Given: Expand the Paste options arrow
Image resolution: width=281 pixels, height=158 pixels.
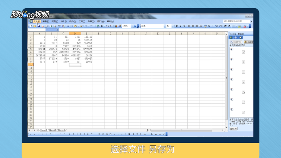Looking at the screenshot, I should coord(78,26).
